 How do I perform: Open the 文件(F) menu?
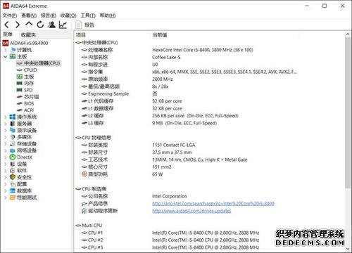point(10,15)
